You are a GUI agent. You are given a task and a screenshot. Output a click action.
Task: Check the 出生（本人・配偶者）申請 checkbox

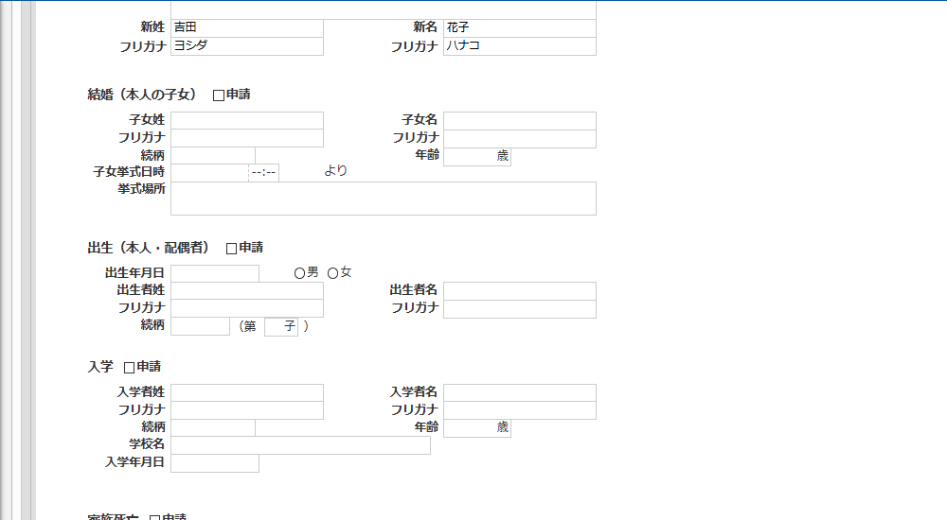(x=231, y=249)
